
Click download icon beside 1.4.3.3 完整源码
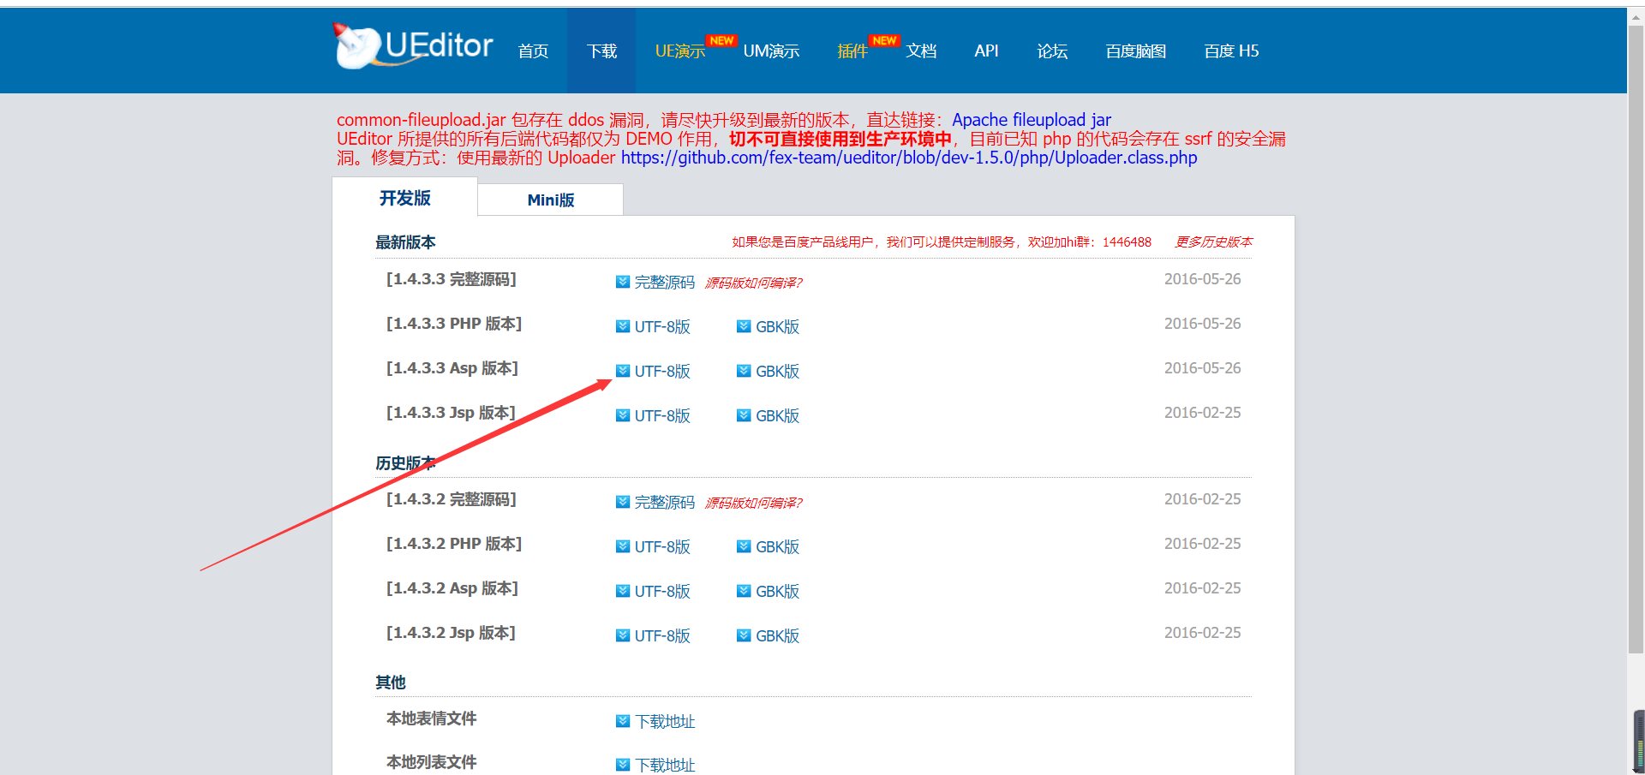pos(623,282)
